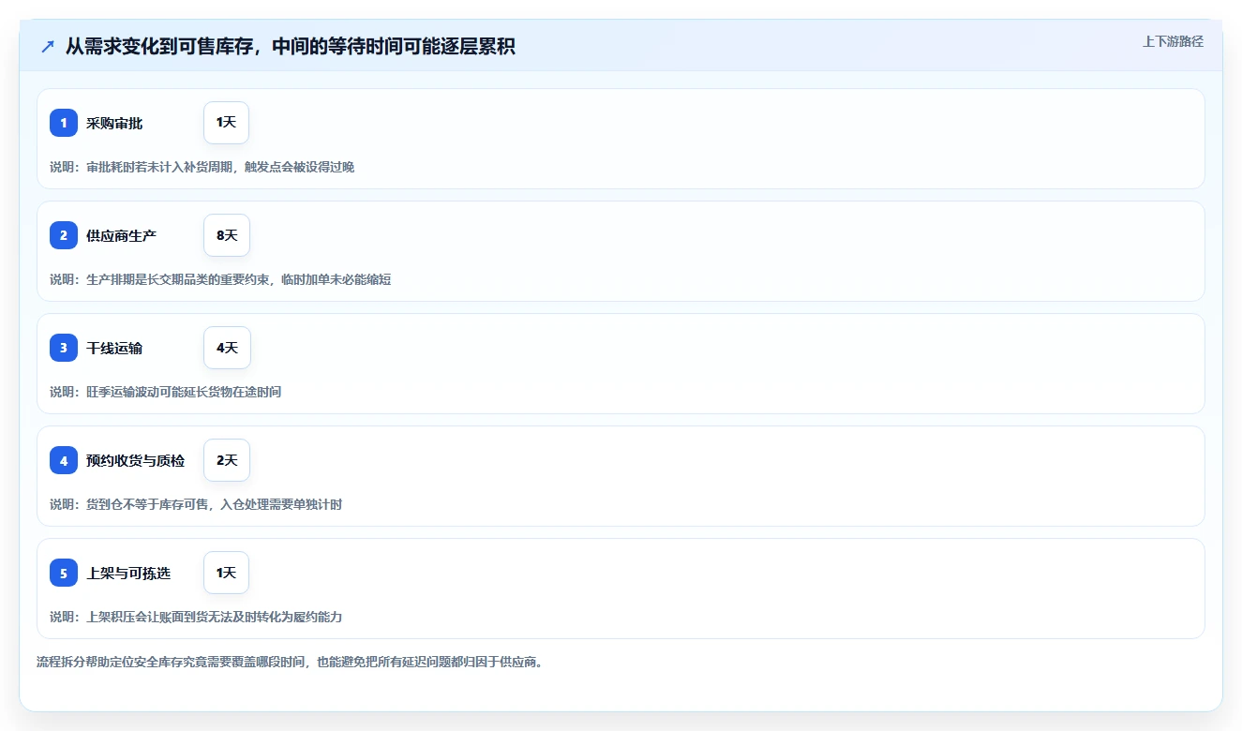Click the note about 生产排期是长交期品类
This screenshot has width=1242, height=731.
[x=220, y=279]
